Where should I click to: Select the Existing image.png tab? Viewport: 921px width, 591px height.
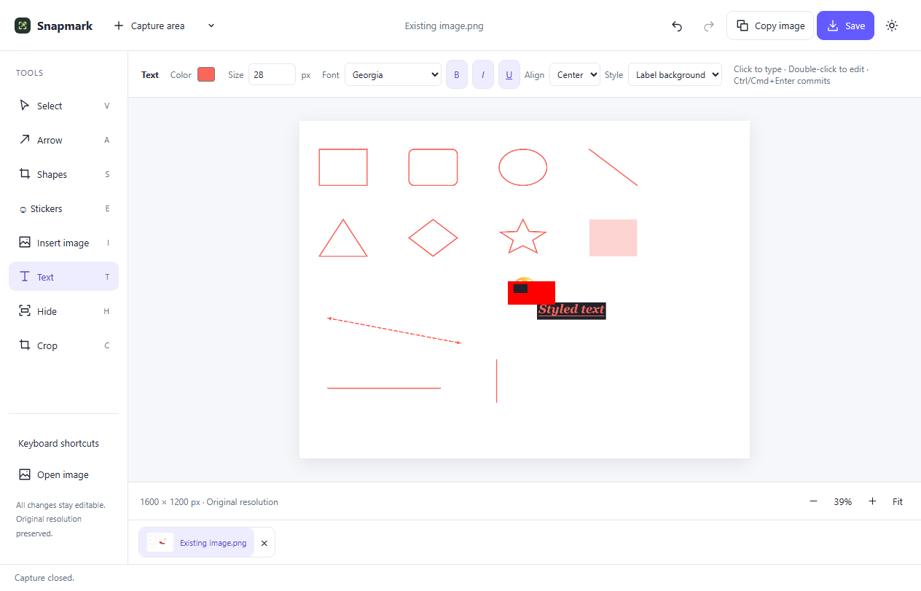click(197, 543)
